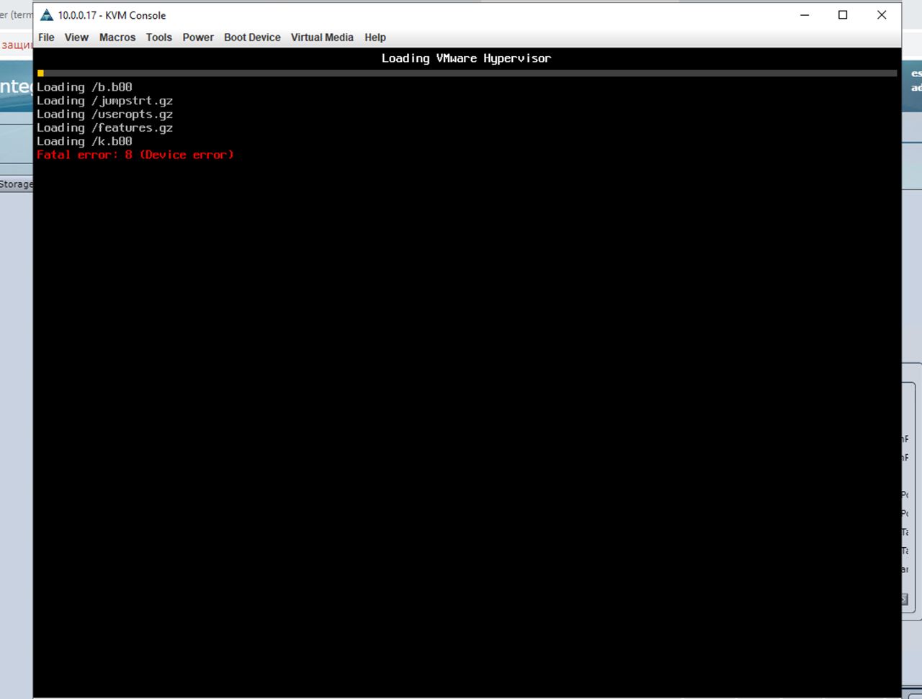This screenshot has width=922, height=699.
Task: Click the Loading /useropts.gz line
Action: (x=104, y=114)
